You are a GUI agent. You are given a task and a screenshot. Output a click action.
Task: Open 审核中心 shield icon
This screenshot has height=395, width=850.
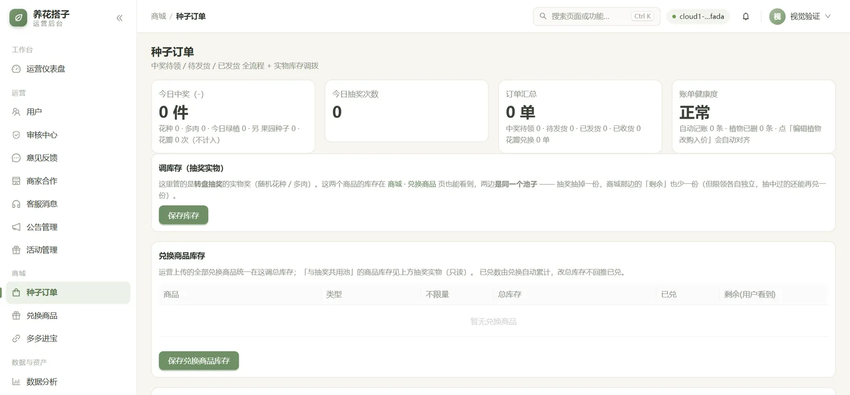point(16,135)
